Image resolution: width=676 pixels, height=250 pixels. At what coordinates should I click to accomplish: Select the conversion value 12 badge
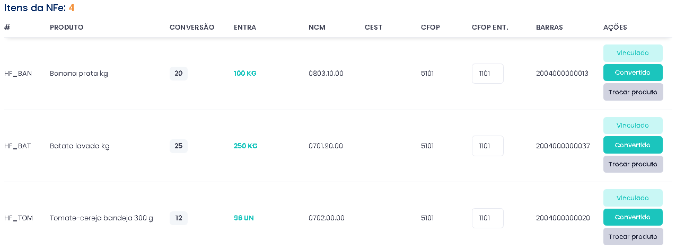point(178,218)
